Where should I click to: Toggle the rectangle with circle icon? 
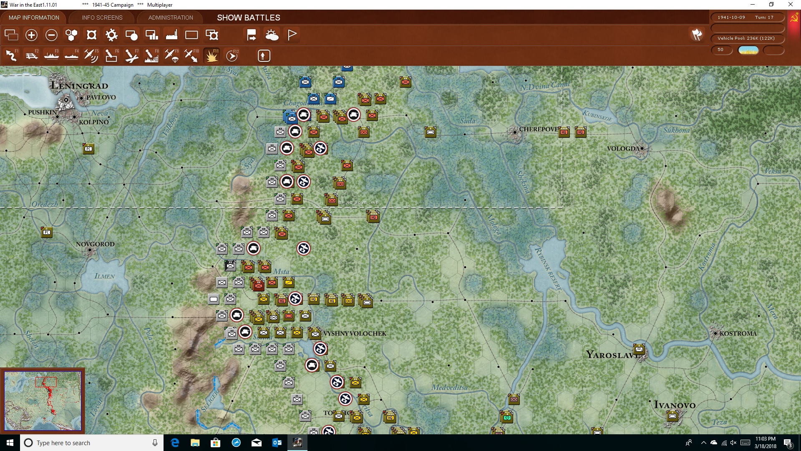tap(131, 35)
